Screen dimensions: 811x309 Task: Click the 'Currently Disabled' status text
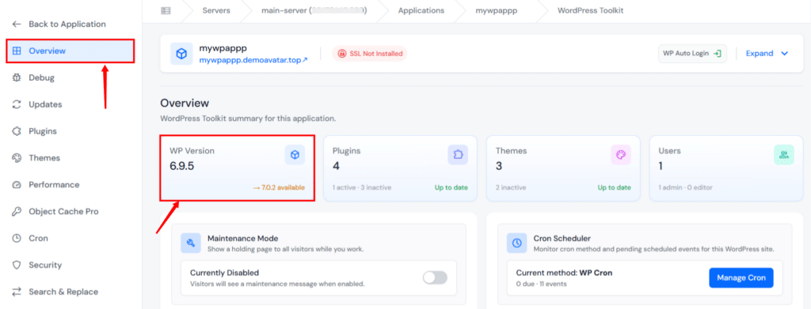coord(224,273)
